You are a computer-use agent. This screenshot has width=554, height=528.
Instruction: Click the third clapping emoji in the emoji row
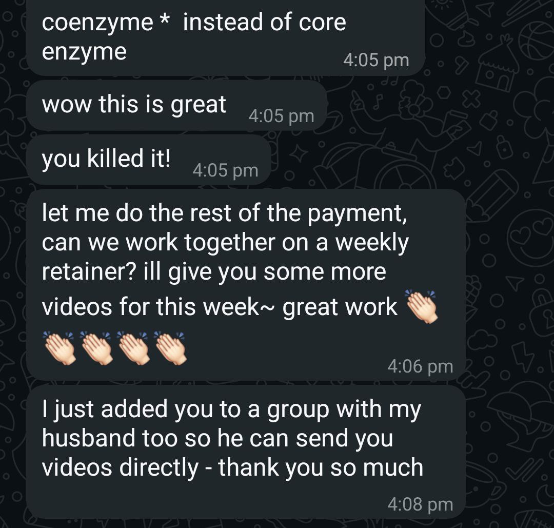tap(134, 348)
